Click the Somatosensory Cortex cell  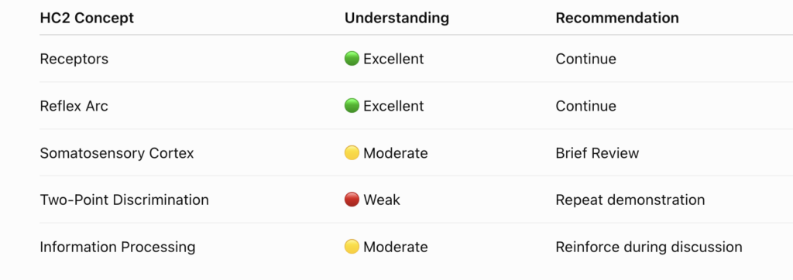point(117,153)
